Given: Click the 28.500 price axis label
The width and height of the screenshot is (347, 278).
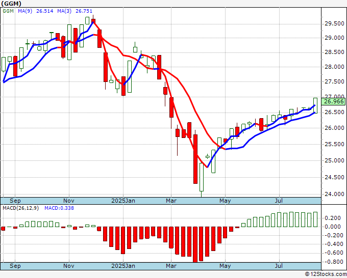Looking at the screenshot, I should click(334, 52).
